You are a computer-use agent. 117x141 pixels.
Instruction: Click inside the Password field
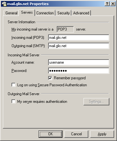coord(79,71)
